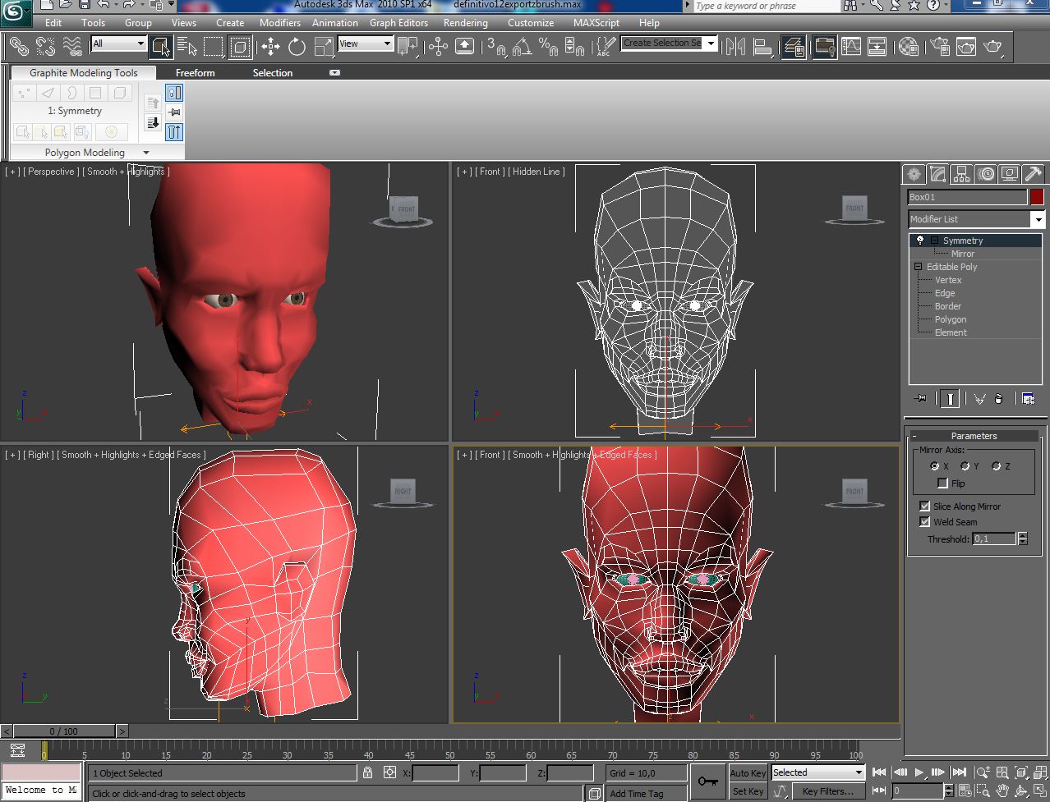
Task: Enable the Flip checkbox
Action: pyautogui.click(x=942, y=483)
